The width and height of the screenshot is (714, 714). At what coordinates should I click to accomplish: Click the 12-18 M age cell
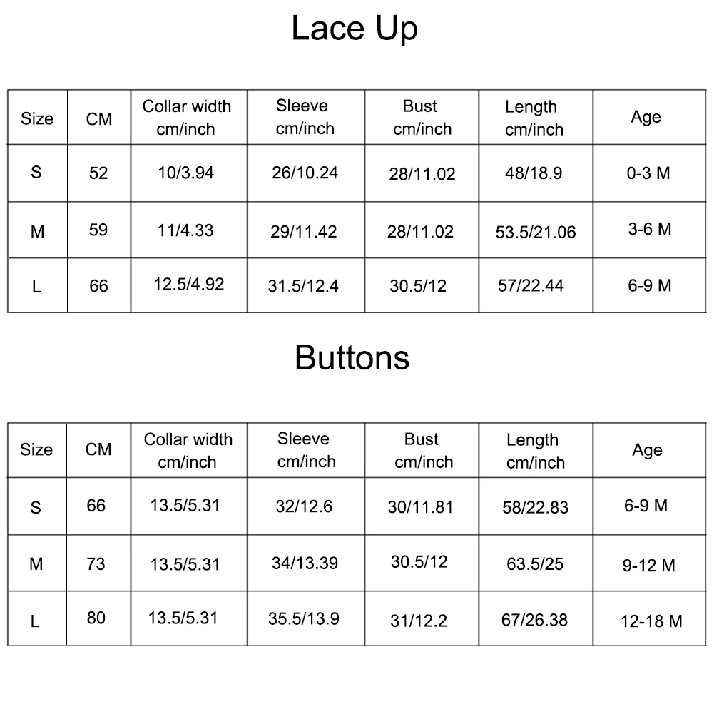pos(651,621)
